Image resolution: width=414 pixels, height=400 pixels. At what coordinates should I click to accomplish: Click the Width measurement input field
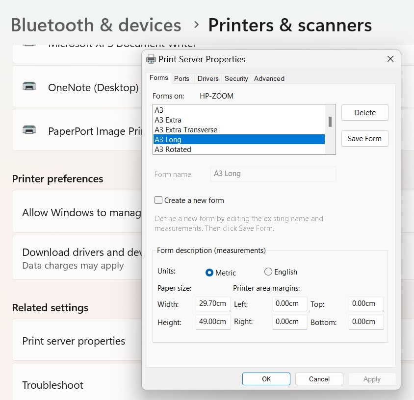pos(213,304)
